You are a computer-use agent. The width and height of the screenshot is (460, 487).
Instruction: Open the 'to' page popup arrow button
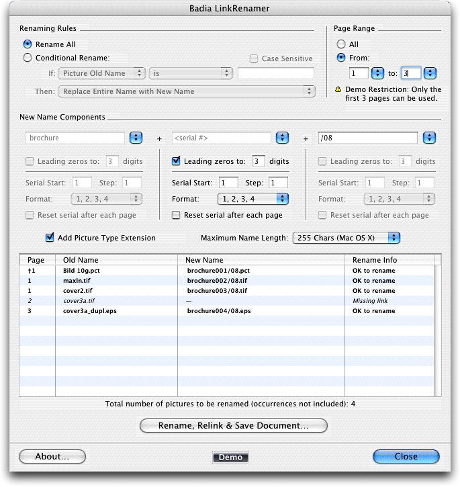click(430, 73)
